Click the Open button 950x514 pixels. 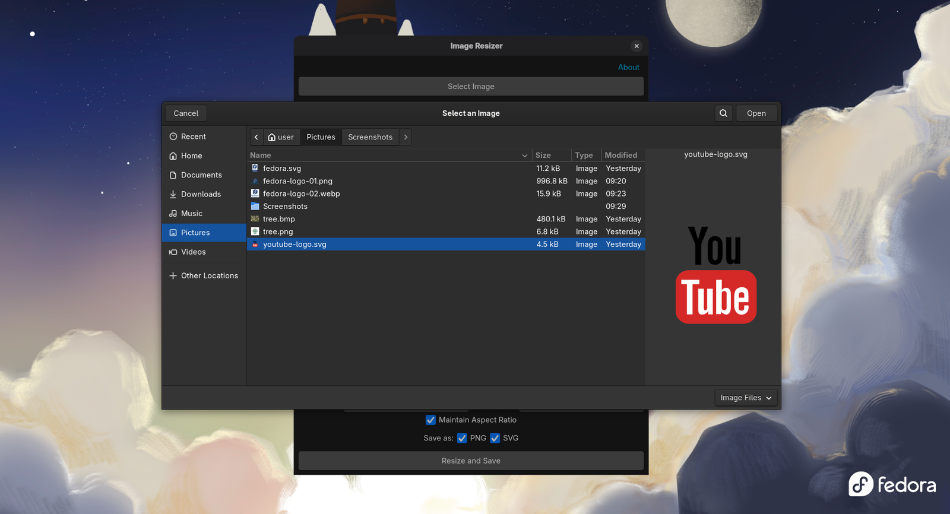pos(756,113)
